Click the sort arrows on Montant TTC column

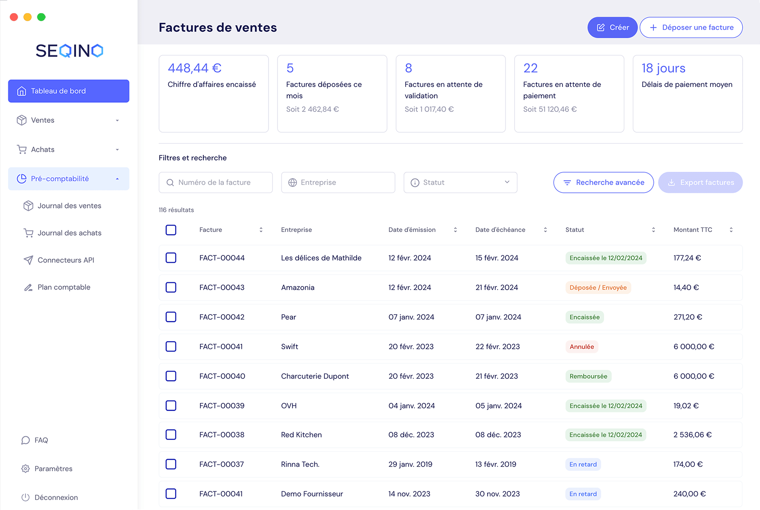[x=731, y=230]
